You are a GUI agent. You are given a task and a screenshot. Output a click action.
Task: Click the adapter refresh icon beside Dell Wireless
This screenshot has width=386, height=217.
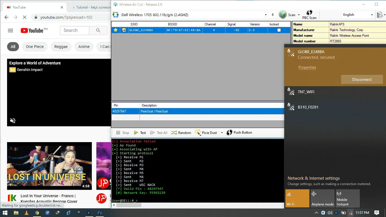tap(115, 15)
